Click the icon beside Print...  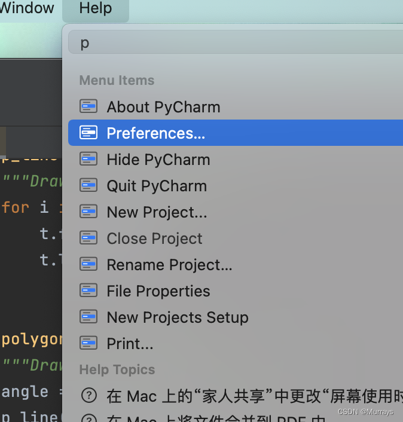click(x=88, y=343)
